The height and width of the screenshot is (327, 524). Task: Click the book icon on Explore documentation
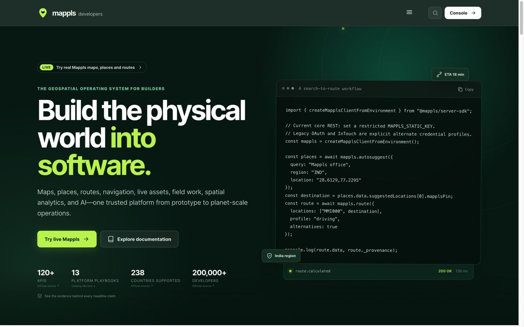click(x=111, y=239)
